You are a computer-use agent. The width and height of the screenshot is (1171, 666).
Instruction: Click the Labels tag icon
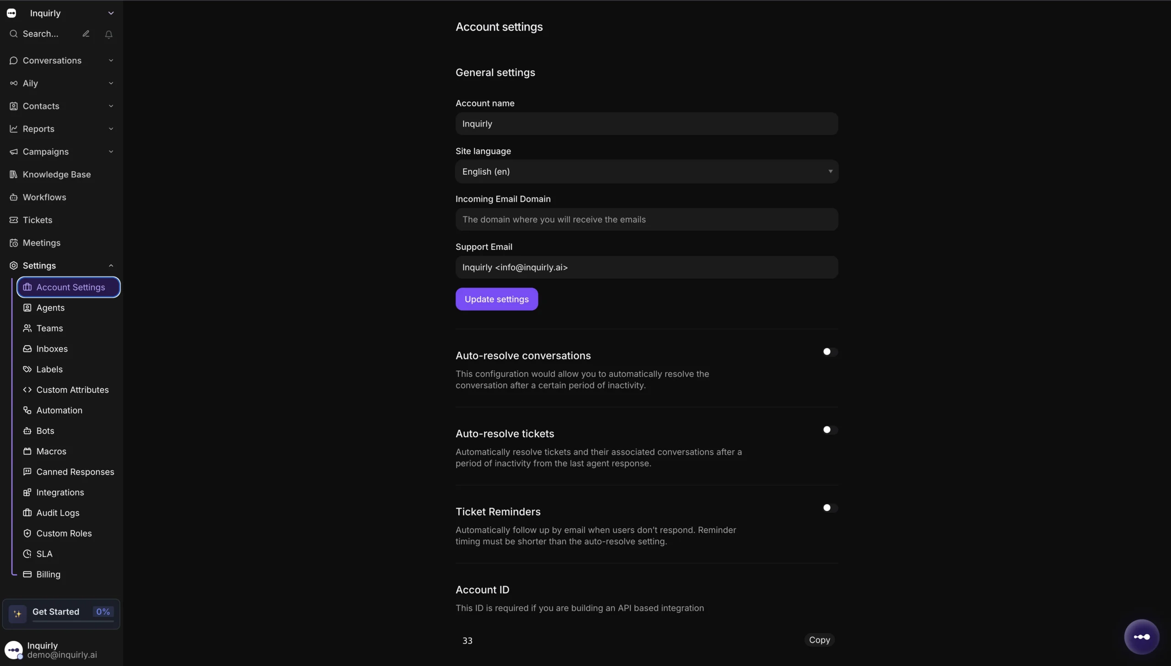tap(27, 369)
